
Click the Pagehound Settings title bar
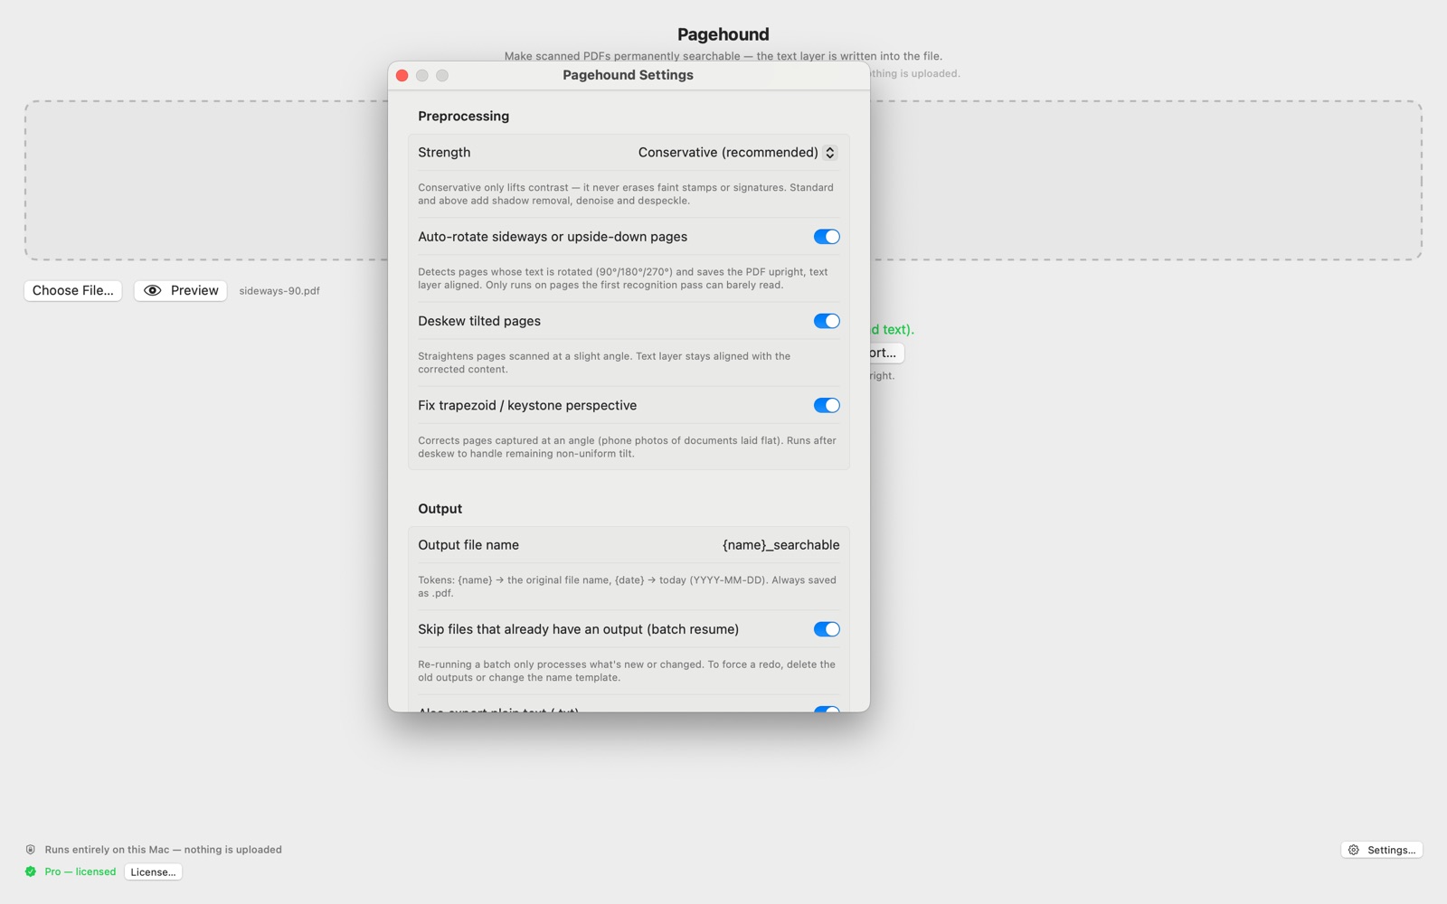pyautogui.click(x=629, y=75)
